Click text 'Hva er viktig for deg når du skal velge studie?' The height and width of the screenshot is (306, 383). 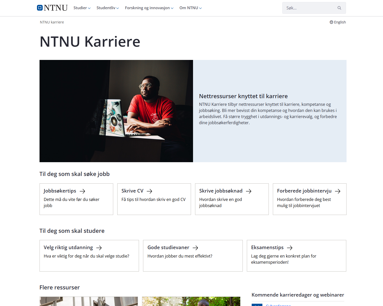[86, 256]
